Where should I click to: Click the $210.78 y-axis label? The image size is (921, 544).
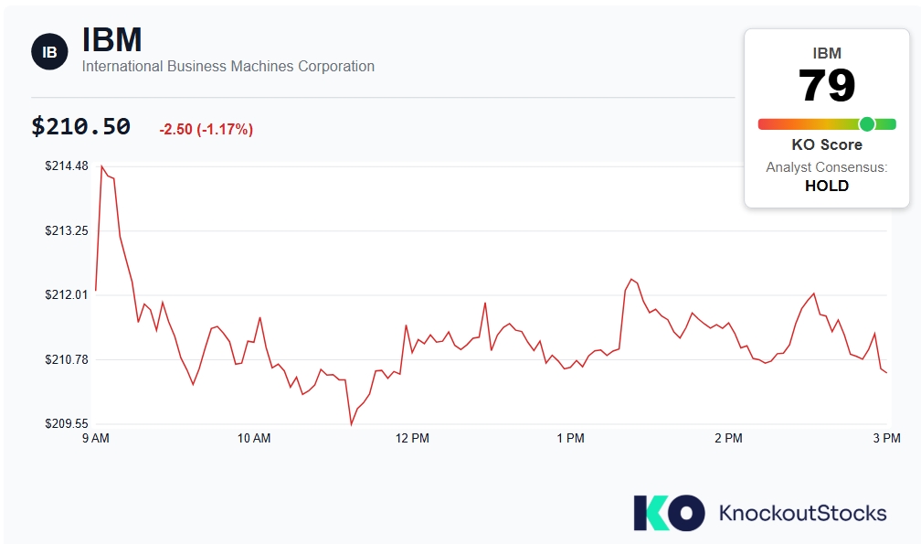(67, 359)
